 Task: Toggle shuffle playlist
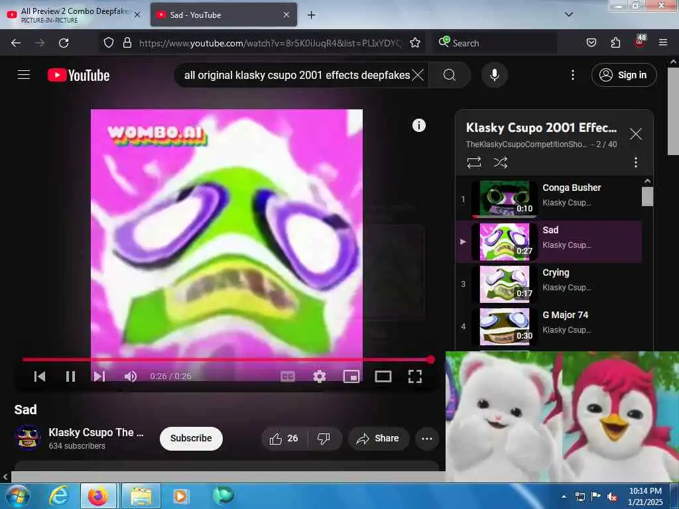[x=501, y=163]
